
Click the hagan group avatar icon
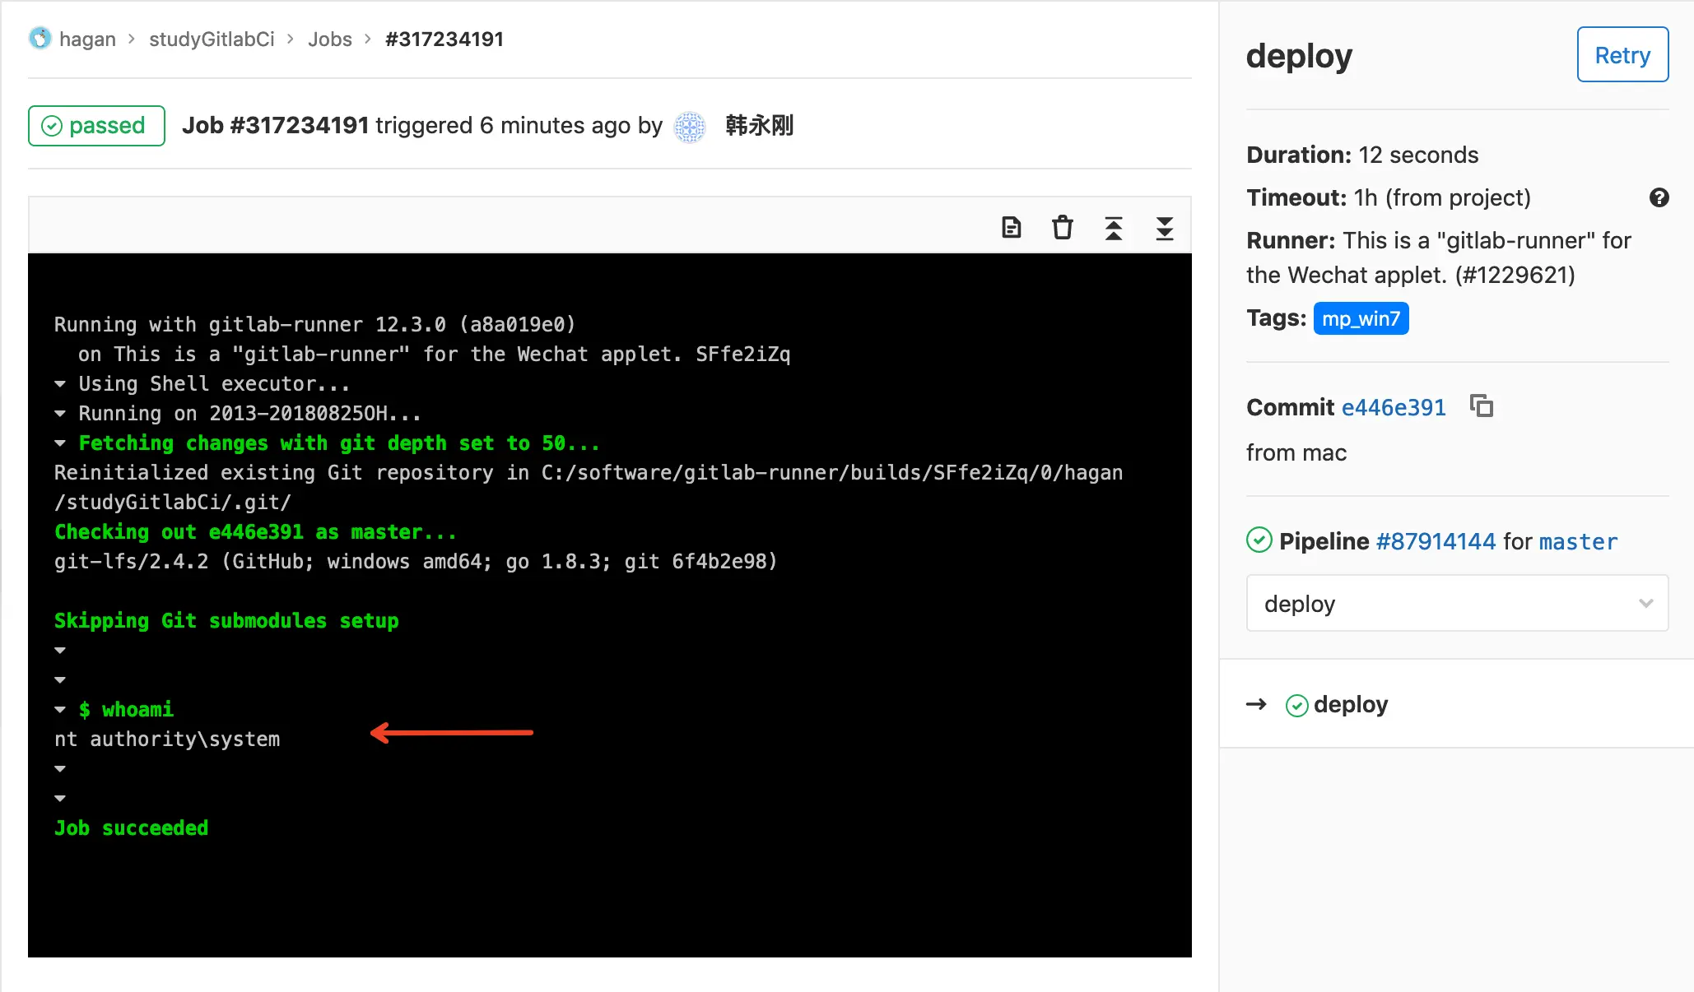point(40,39)
